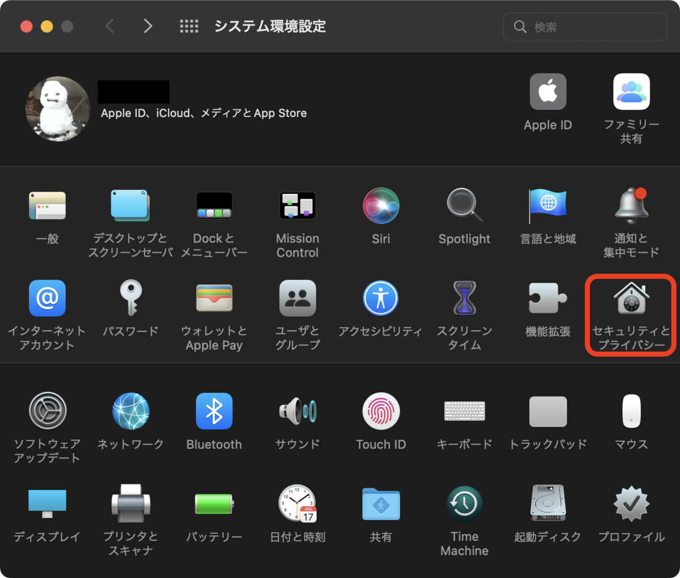
Task: Open 通知と集中モード notifications pane
Action: tap(631, 205)
